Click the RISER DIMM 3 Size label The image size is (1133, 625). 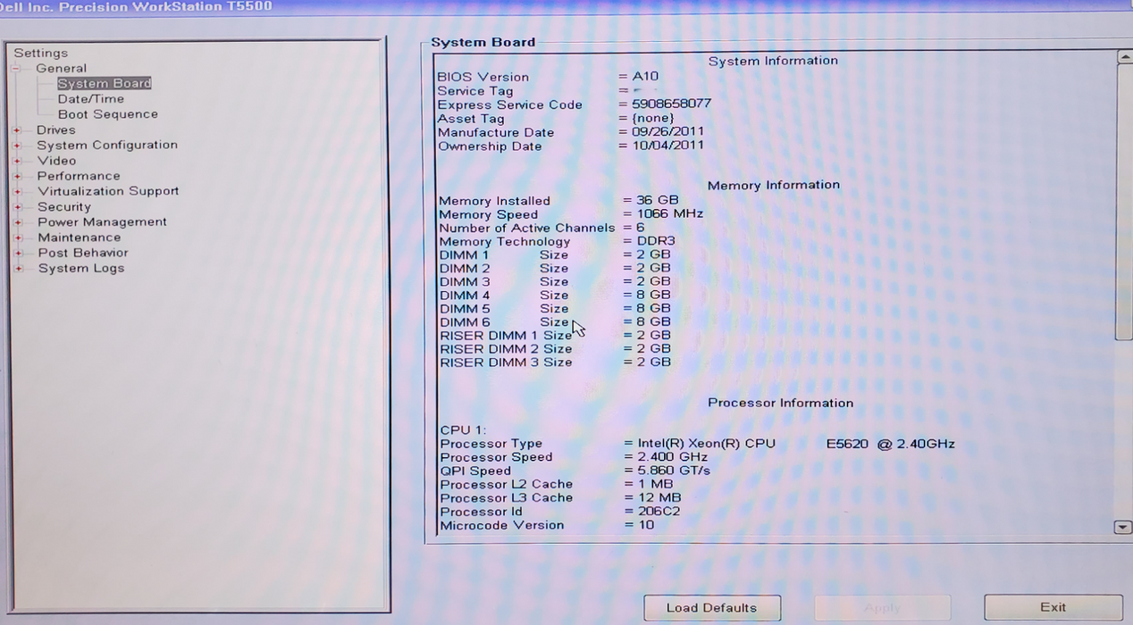tap(506, 362)
